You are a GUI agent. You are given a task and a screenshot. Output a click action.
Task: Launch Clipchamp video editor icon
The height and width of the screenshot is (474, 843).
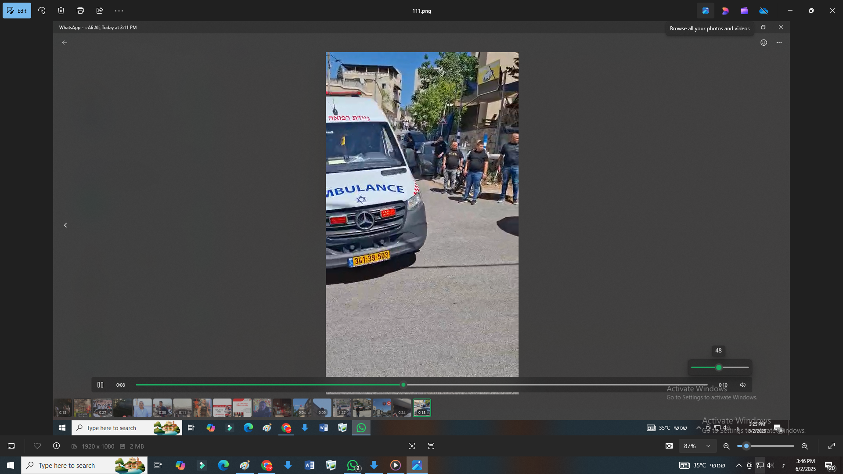(x=744, y=11)
